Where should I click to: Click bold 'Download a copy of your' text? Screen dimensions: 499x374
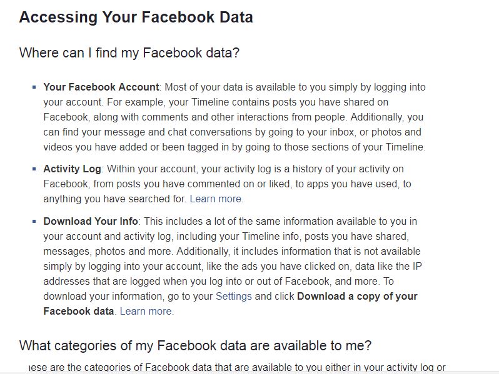357,296
